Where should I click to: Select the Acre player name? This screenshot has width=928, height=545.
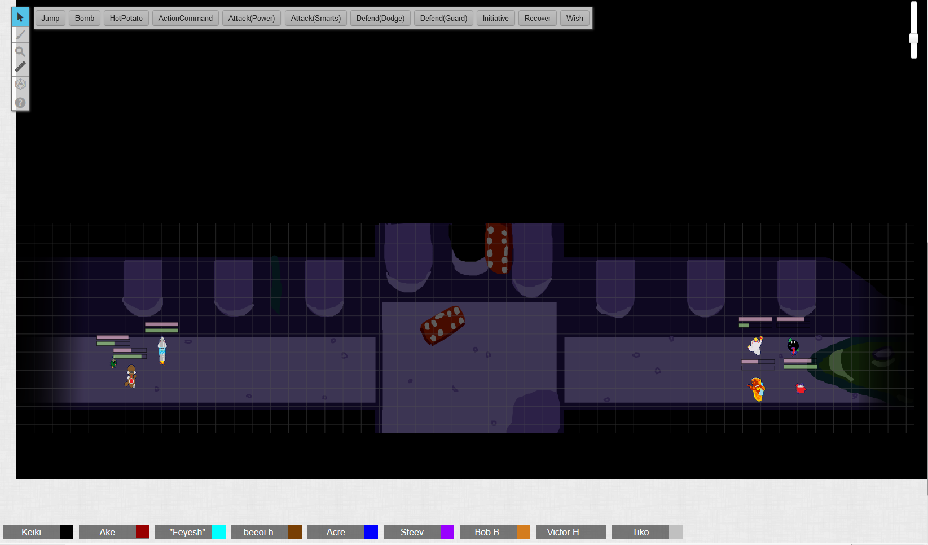(x=336, y=532)
